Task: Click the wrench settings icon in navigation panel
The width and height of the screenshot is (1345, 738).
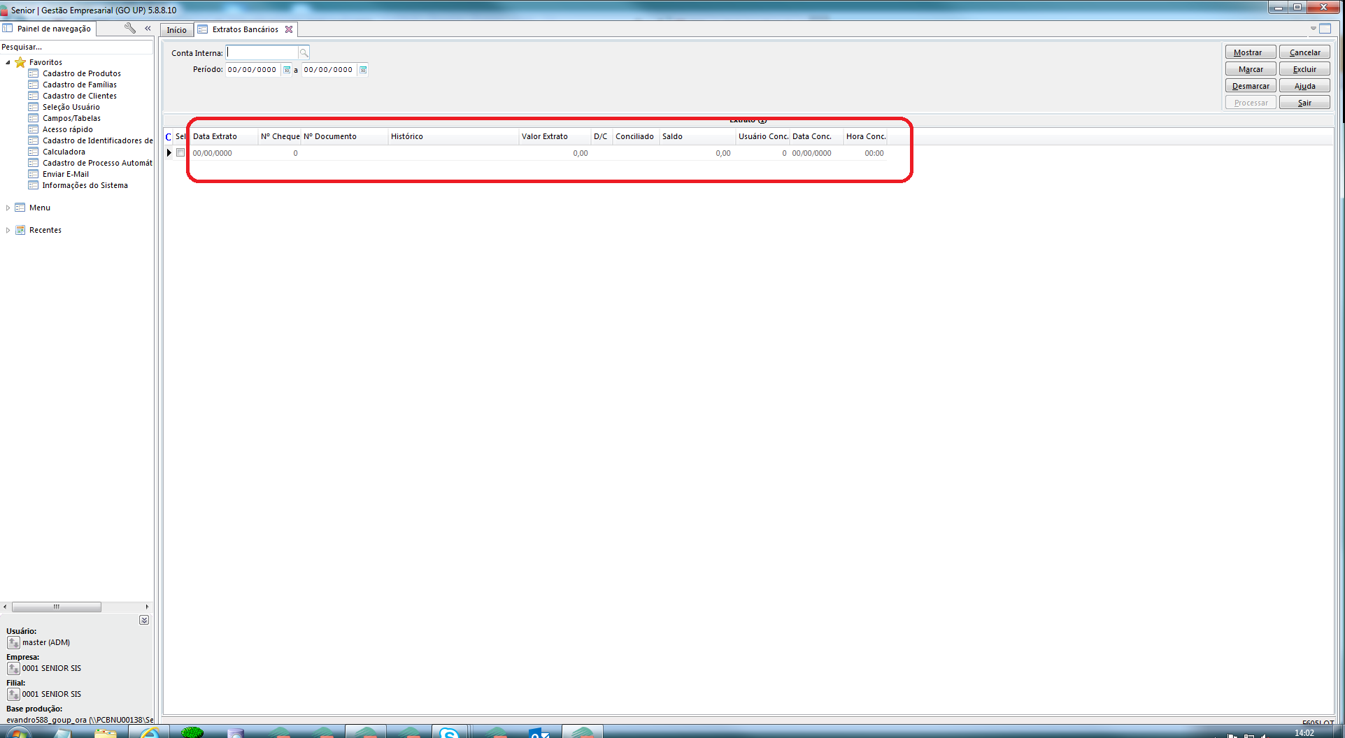Action: coord(129,28)
